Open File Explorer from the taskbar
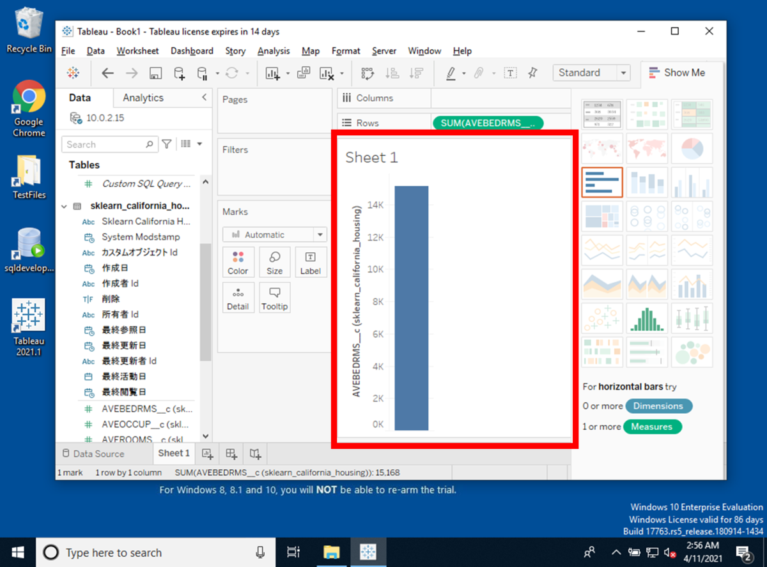The image size is (767, 567). pos(332,552)
